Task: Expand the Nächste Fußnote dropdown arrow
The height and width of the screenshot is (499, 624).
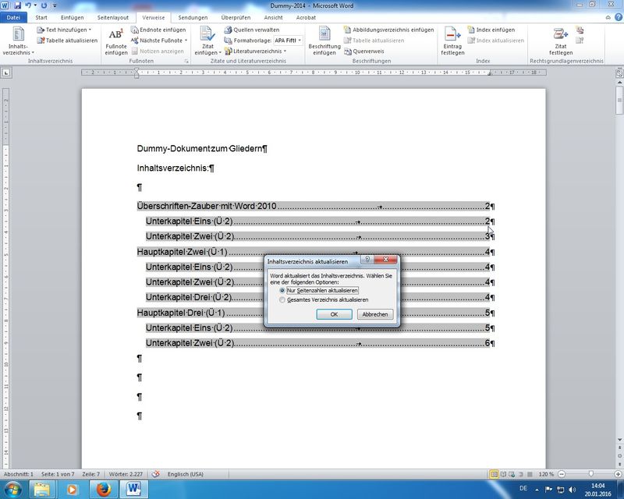Action: click(186, 41)
